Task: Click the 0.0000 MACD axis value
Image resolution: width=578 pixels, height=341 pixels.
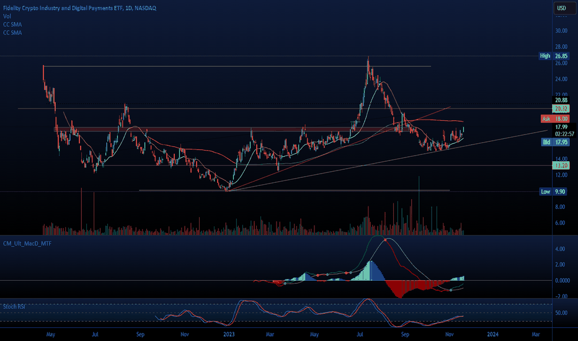Action: (x=562, y=280)
